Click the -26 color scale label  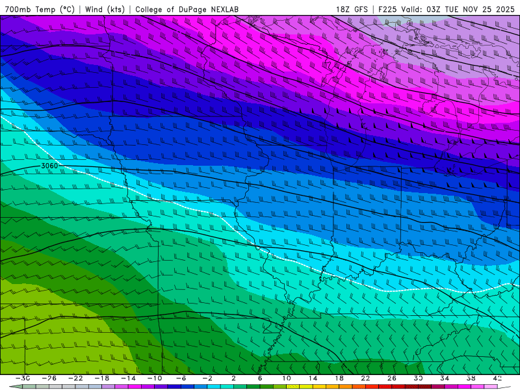pos(49,378)
